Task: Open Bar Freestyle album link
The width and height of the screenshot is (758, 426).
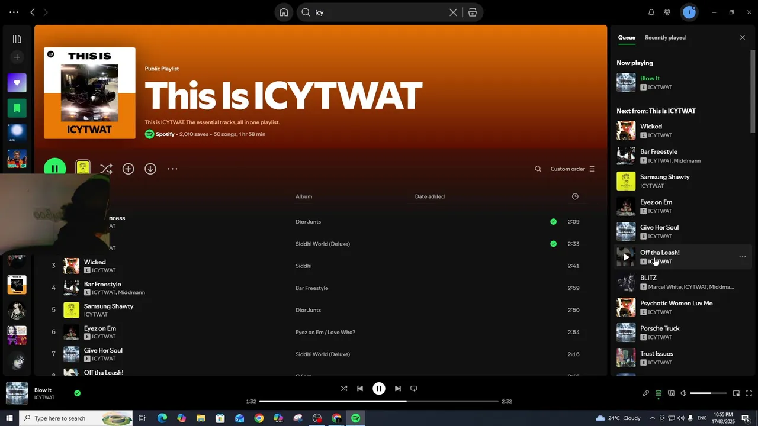Action: point(311,288)
